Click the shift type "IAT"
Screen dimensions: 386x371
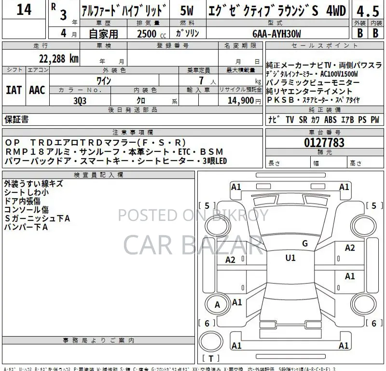[14, 90]
